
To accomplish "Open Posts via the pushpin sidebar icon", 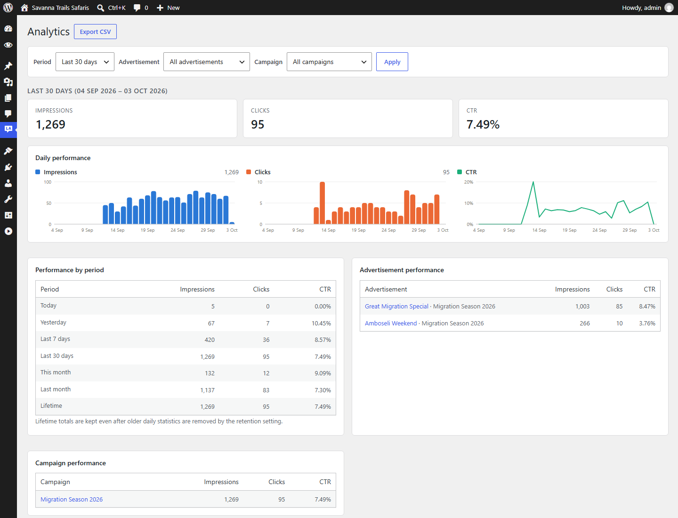I will tap(8, 66).
